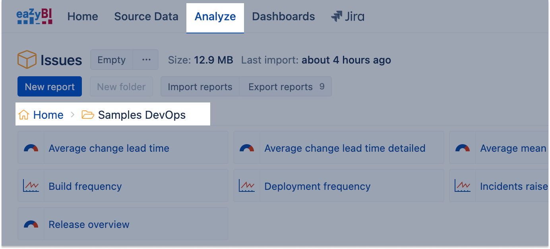The image size is (550, 249).
Task: Open the Source Data tab
Action: [146, 16]
